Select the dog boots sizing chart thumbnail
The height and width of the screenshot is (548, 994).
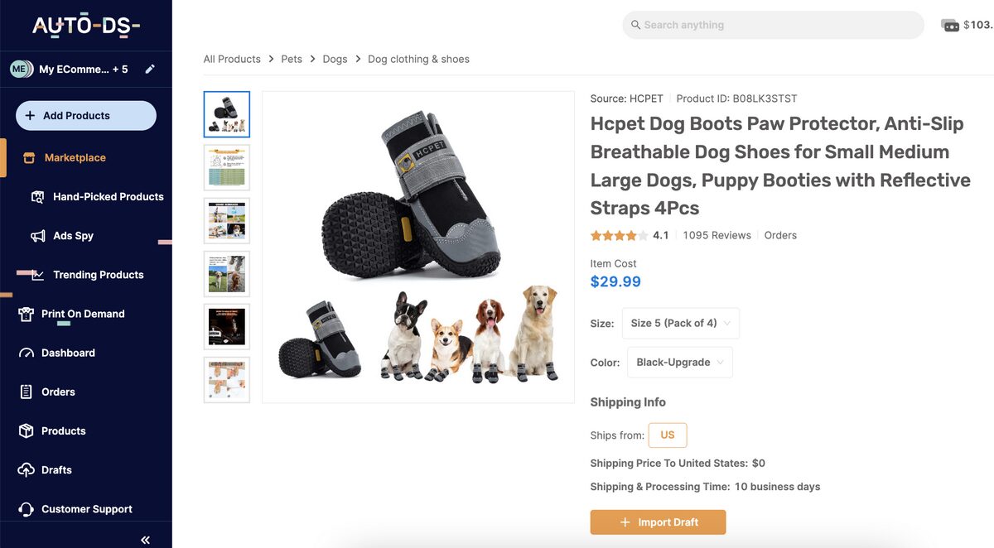click(226, 166)
